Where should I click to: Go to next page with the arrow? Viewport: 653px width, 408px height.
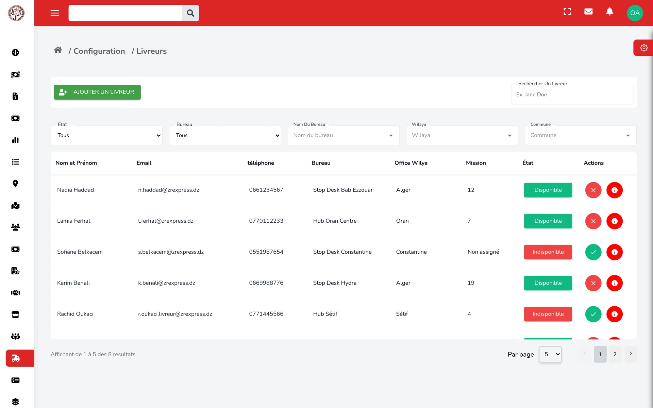631,354
